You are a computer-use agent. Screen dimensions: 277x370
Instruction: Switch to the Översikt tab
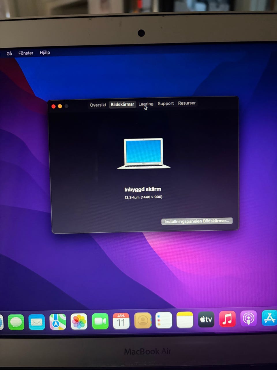click(98, 105)
